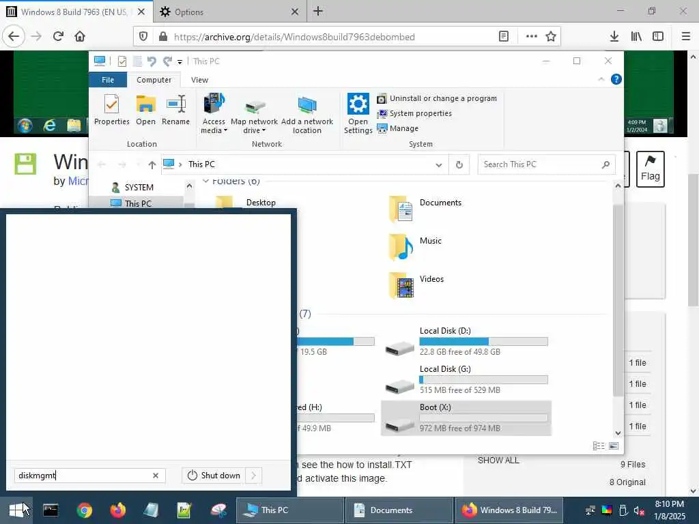Click the Firefox home button
This screenshot has height=524, width=699.
coord(80,36)
